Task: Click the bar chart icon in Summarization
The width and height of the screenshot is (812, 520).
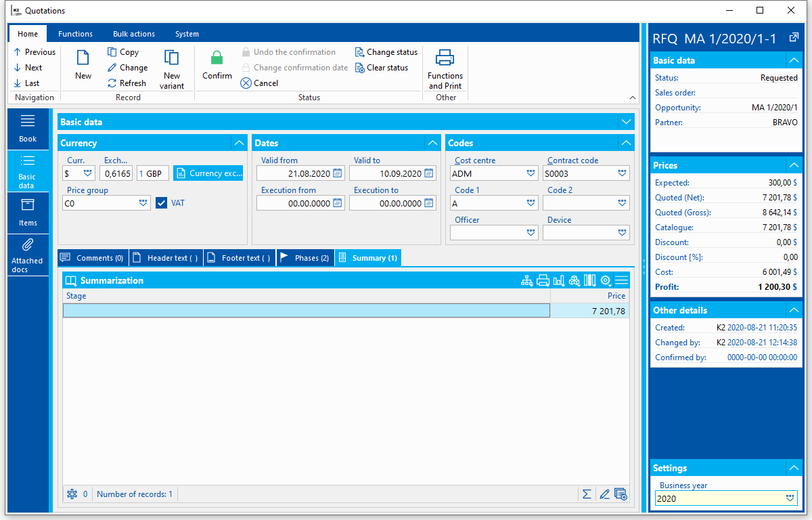Action: (x=558, y=280)
